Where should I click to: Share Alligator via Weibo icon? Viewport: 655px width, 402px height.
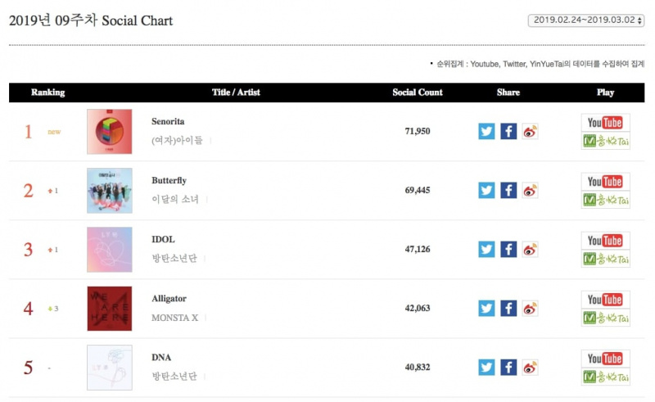pos(530,309)
